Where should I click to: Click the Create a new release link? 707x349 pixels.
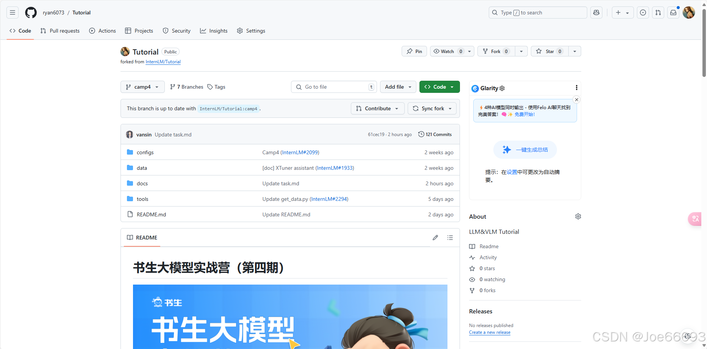tap(490, 332)
